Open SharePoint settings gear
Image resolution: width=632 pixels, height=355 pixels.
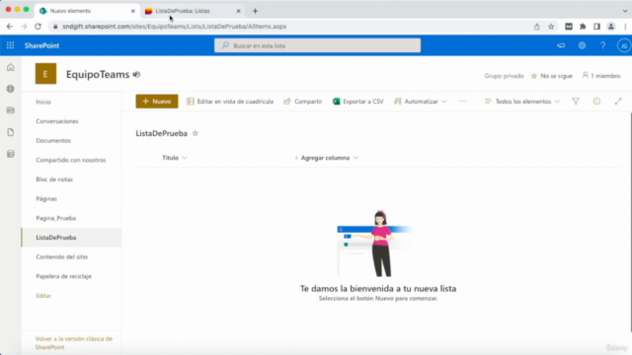(582, 45)
